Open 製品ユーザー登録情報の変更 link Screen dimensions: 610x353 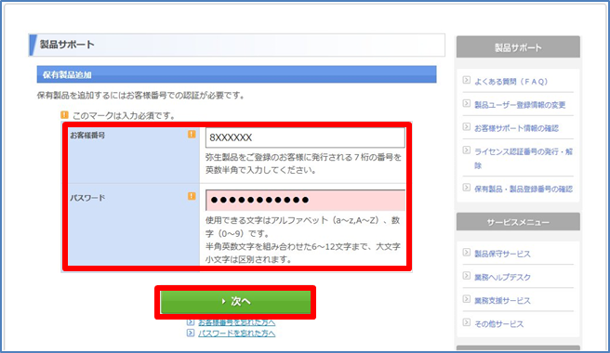pyautogui.click(x=520, y=105)
